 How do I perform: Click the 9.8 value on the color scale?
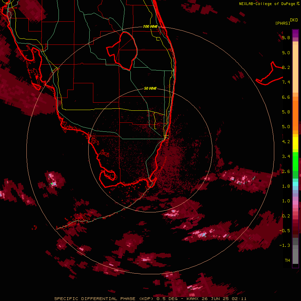click(x=286, y=37)
